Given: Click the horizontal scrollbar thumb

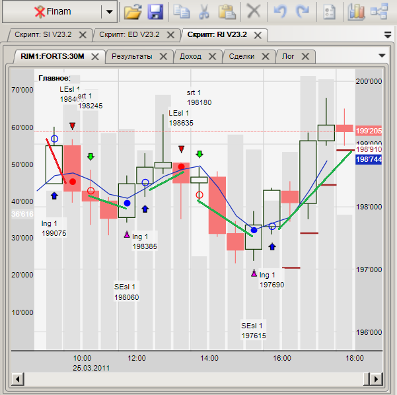Looking at the screenshot, I should pyautogui.click(x=366, y=379).
